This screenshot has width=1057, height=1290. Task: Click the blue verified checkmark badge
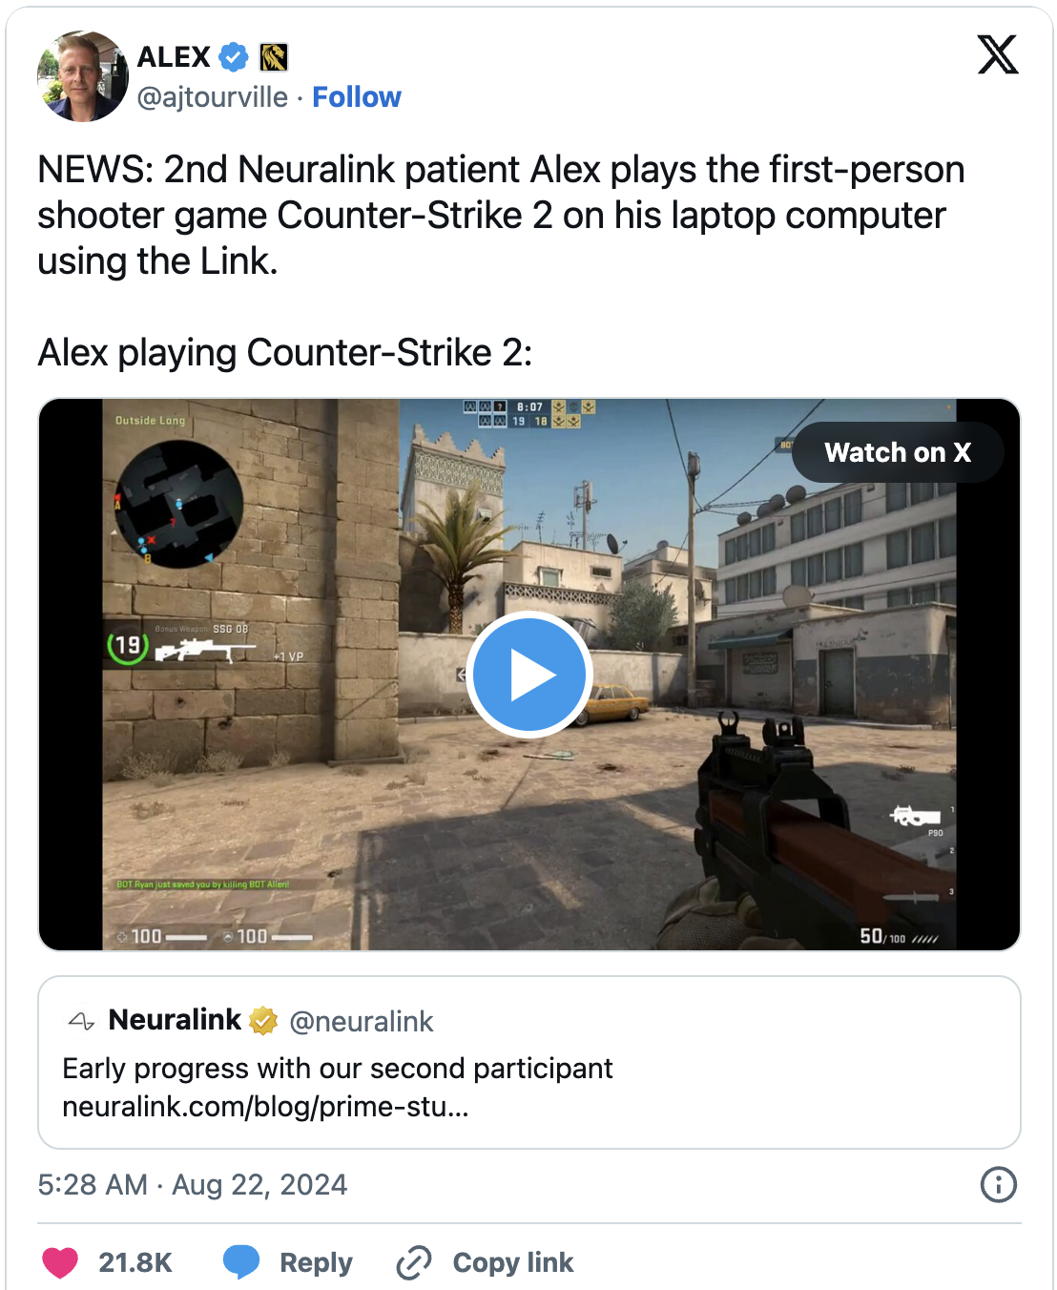tap(234, 57)
